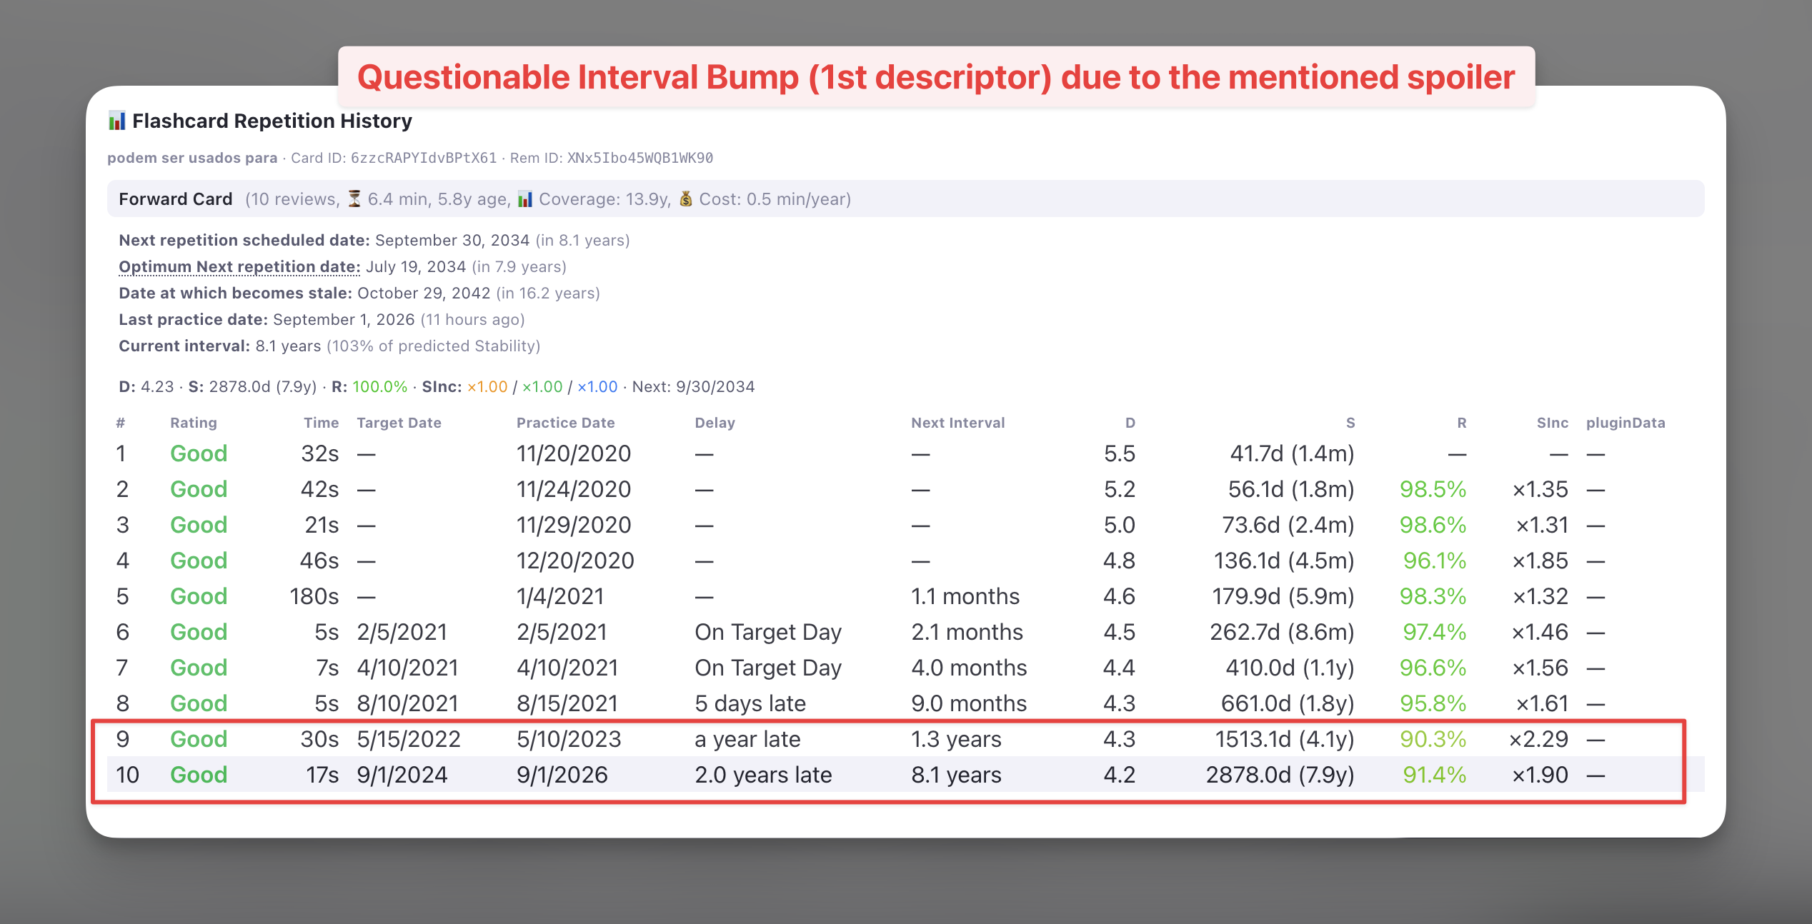Click 'a year late' delay in row 9
1812x924 pixels.
tap(747, 739)
